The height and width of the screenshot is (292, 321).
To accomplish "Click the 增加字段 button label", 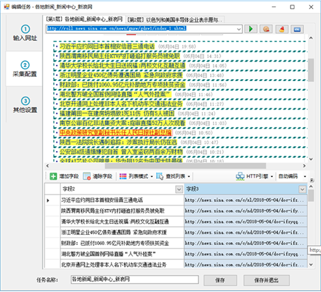I will tap(69, 176).
